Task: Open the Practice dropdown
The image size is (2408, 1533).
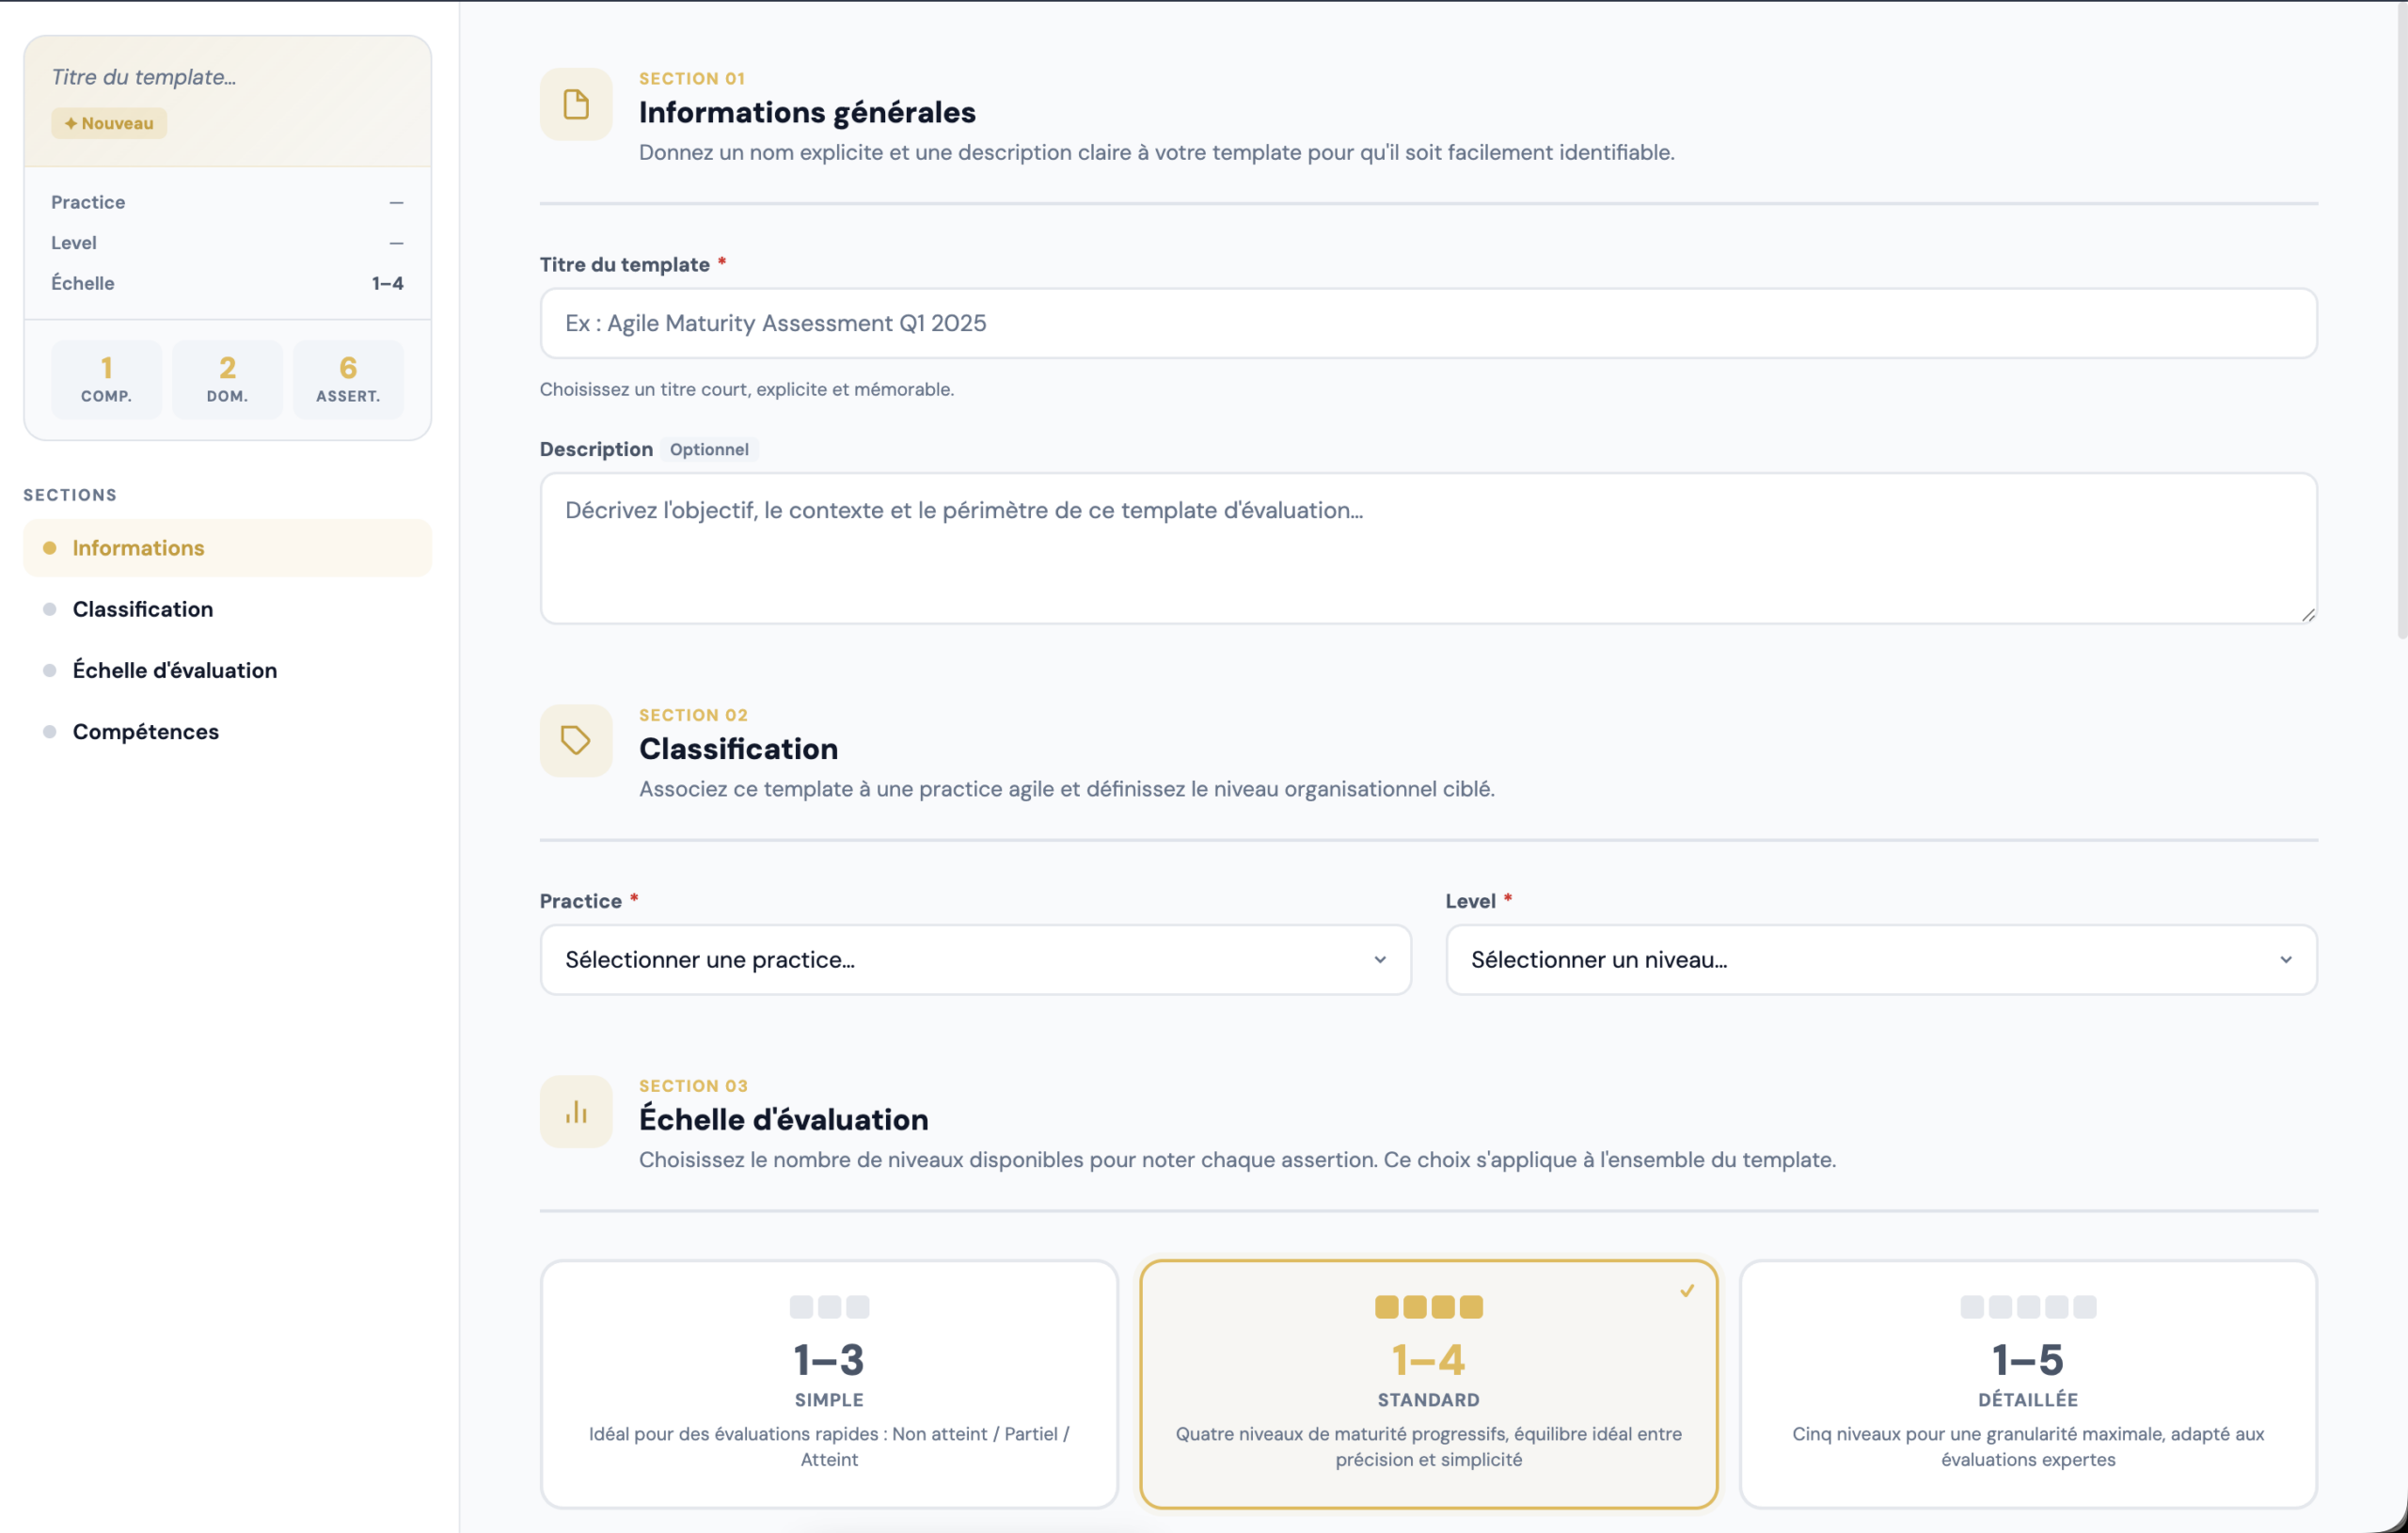Action: click(x=974, y=959)
